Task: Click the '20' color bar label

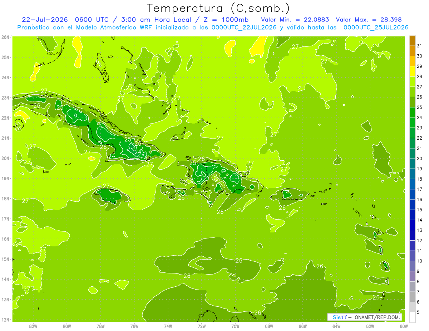Action: pyautogui.click(x=420, y=159)
